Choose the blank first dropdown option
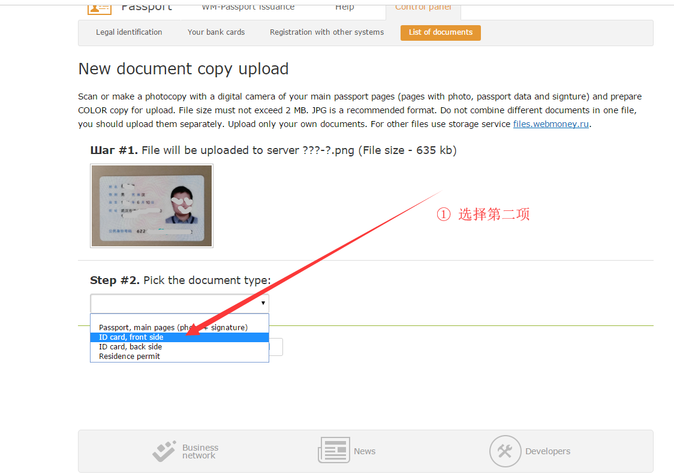 [179, 319]
